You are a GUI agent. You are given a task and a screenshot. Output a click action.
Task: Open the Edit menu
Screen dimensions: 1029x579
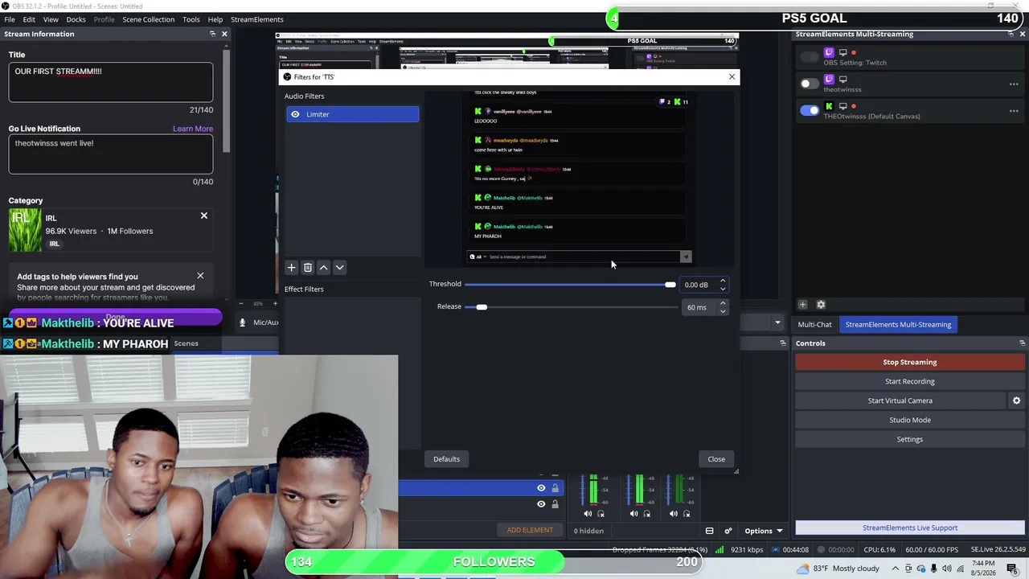point(29,19)
